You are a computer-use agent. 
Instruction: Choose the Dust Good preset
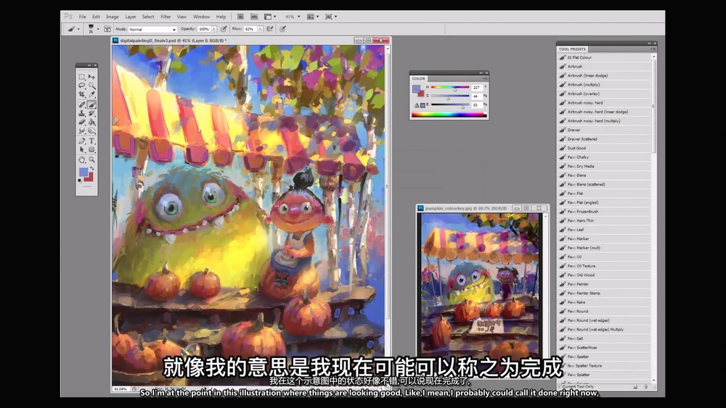click(x=604, y=148)
